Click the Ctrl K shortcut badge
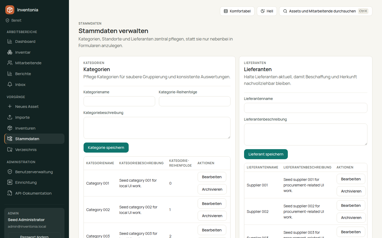 click(363, 11)
